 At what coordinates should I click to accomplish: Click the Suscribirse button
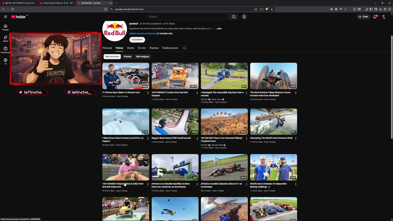coord(137,40)
